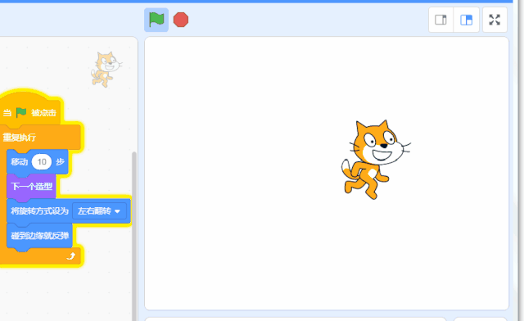Viewport: 524px width, 321px height.
Task: Stop the project with red octagon
Action: tap(181, 20)
